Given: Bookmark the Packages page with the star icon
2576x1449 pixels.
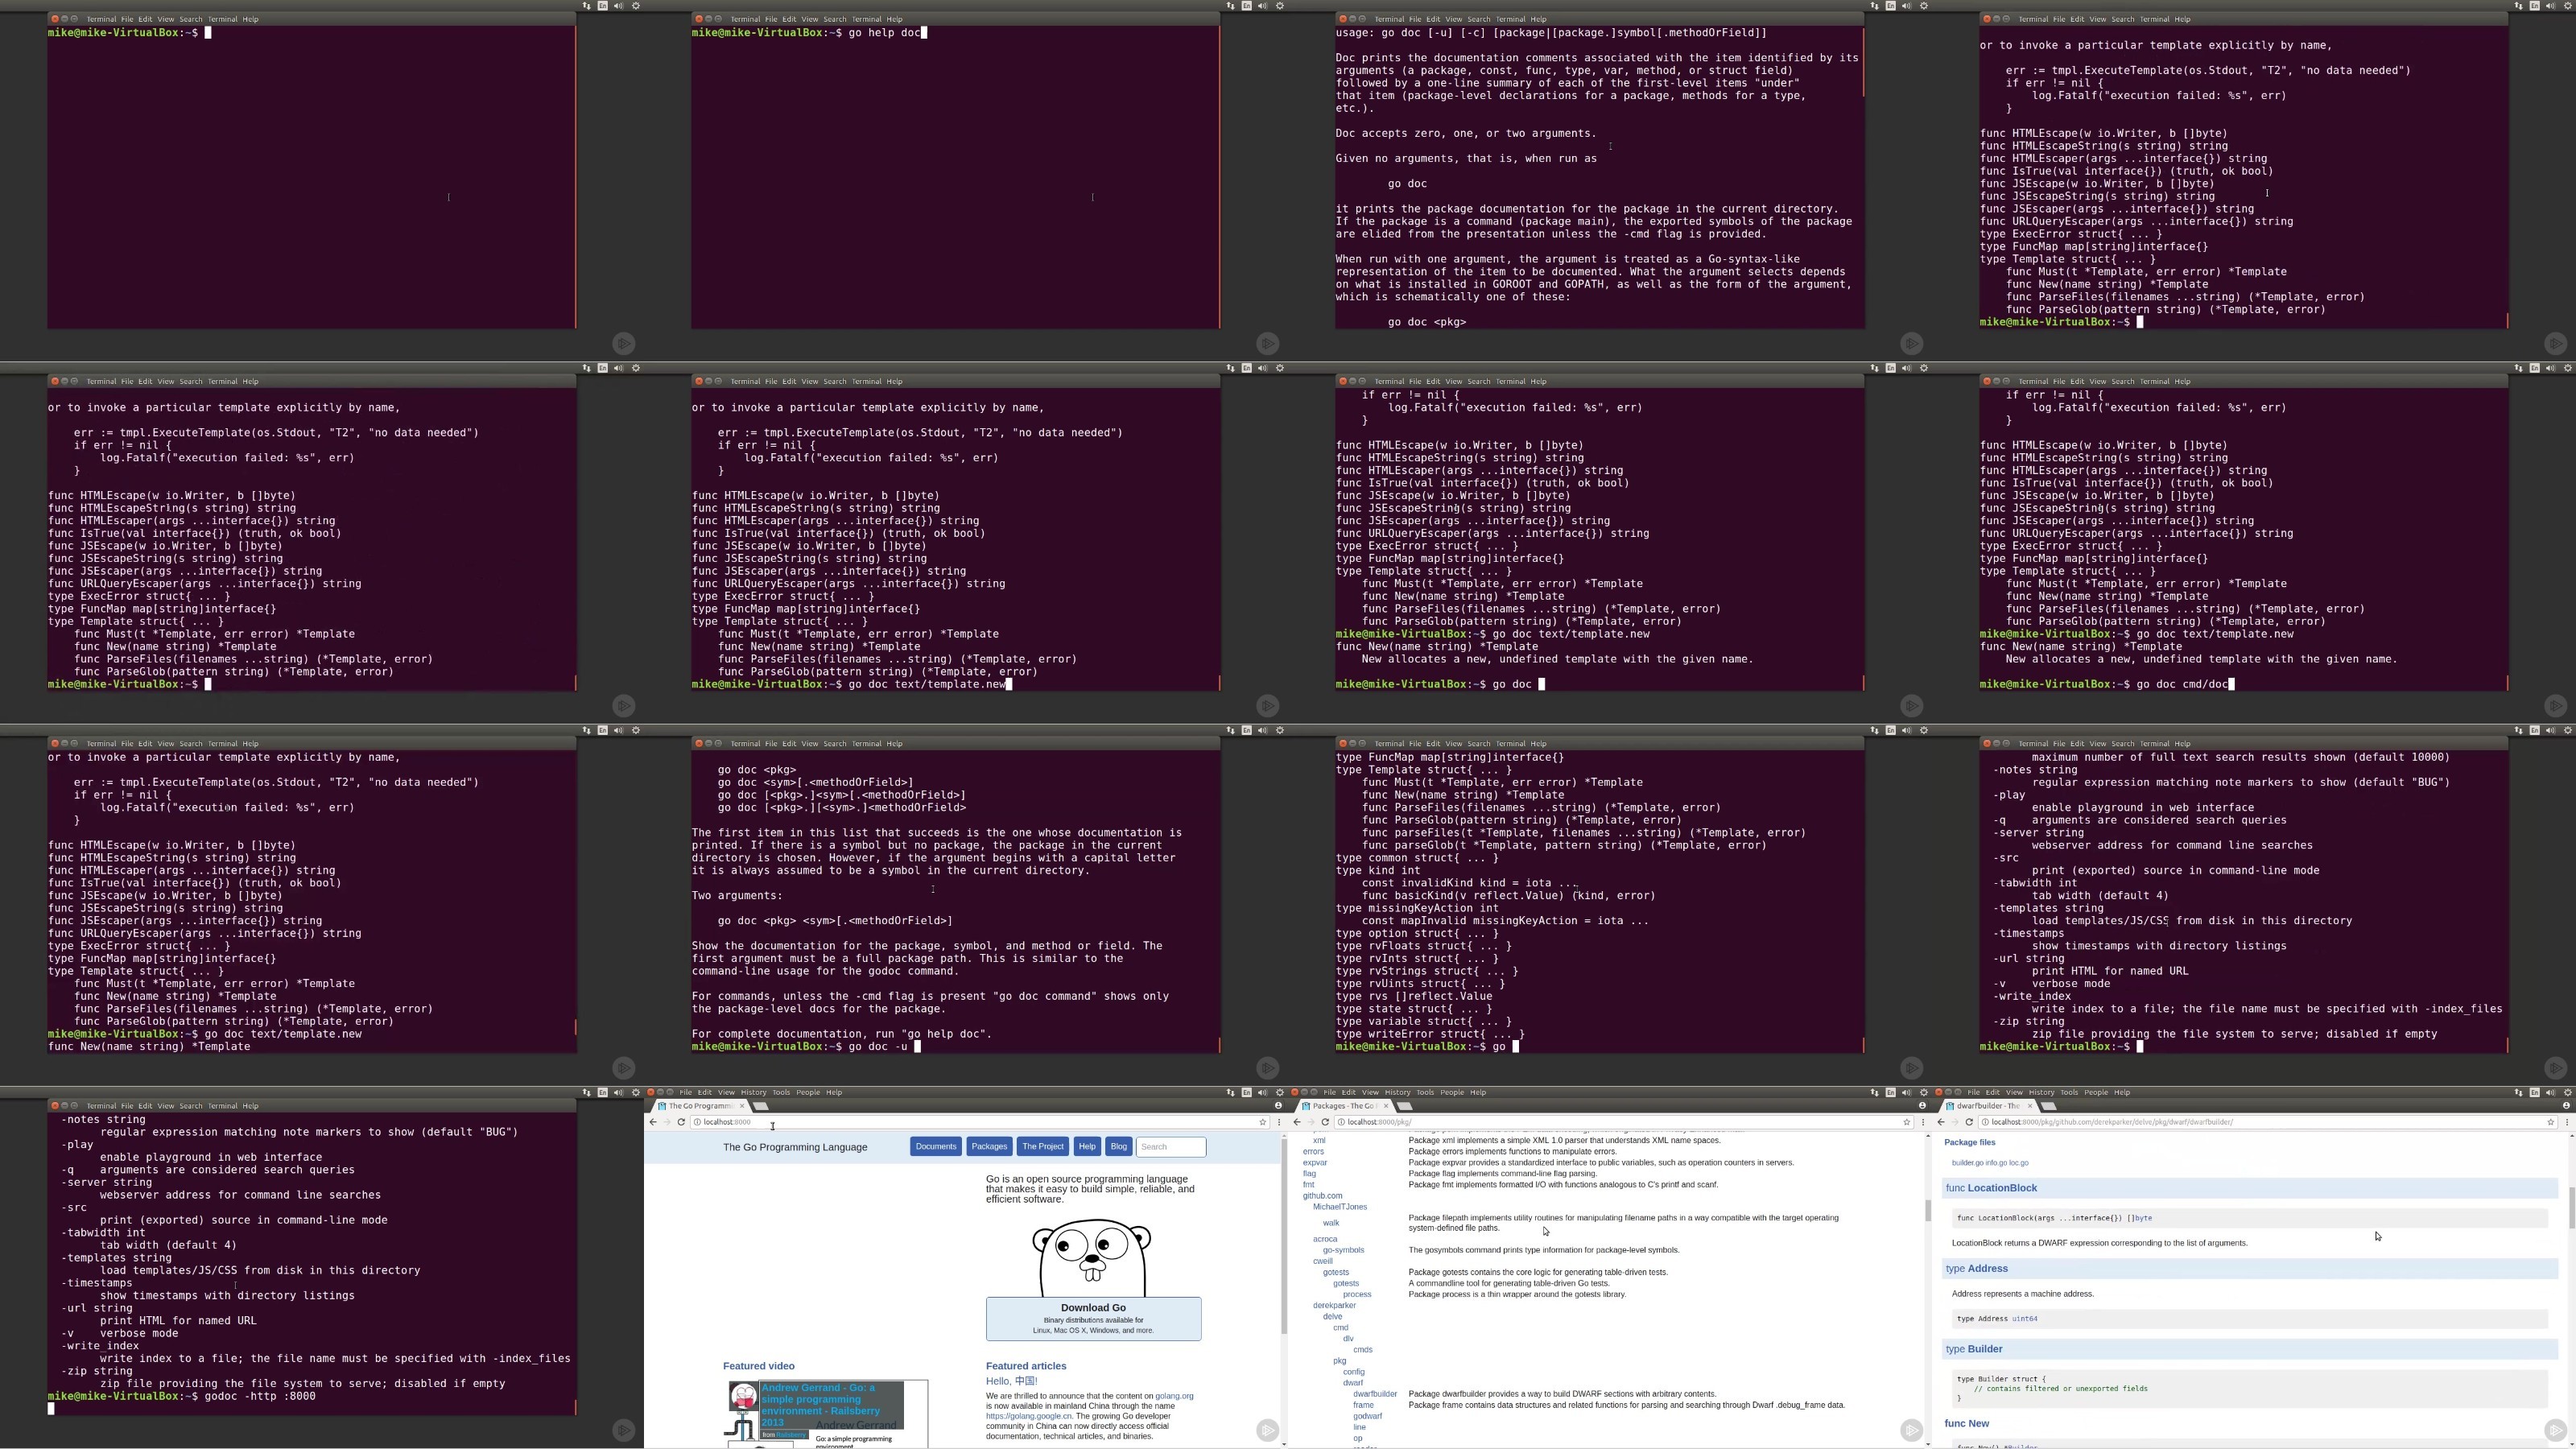Looking at the screenshot, I should pyautogui.click(x=1906, y=1122).
